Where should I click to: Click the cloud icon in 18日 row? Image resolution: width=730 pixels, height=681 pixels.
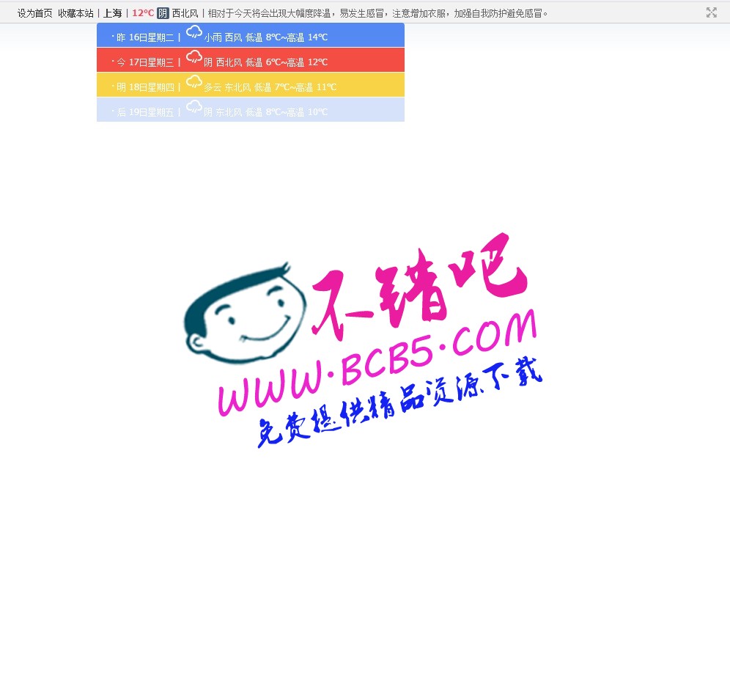(x=194, y=82)
